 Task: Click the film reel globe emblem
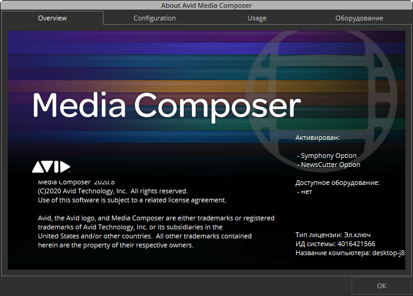coord(322,101)
